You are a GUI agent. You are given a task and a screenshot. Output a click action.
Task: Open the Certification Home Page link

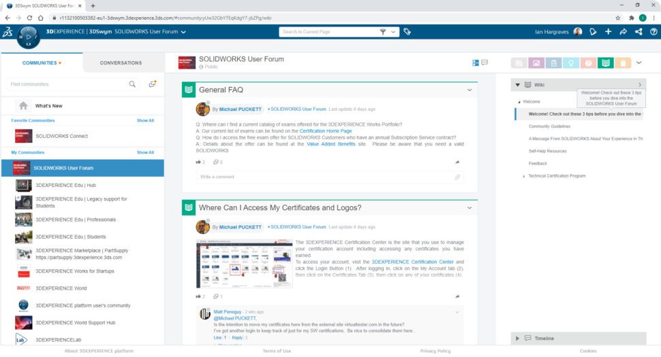pyautogui.click(x=326, y=131)
